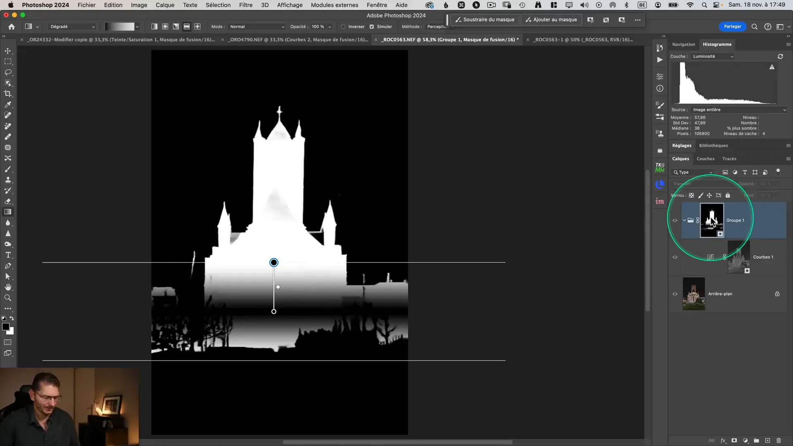Open the Couche Luminosité dropdown
Image resolution: width=793 pixels, height=446 pixels.
pos(713,56)
